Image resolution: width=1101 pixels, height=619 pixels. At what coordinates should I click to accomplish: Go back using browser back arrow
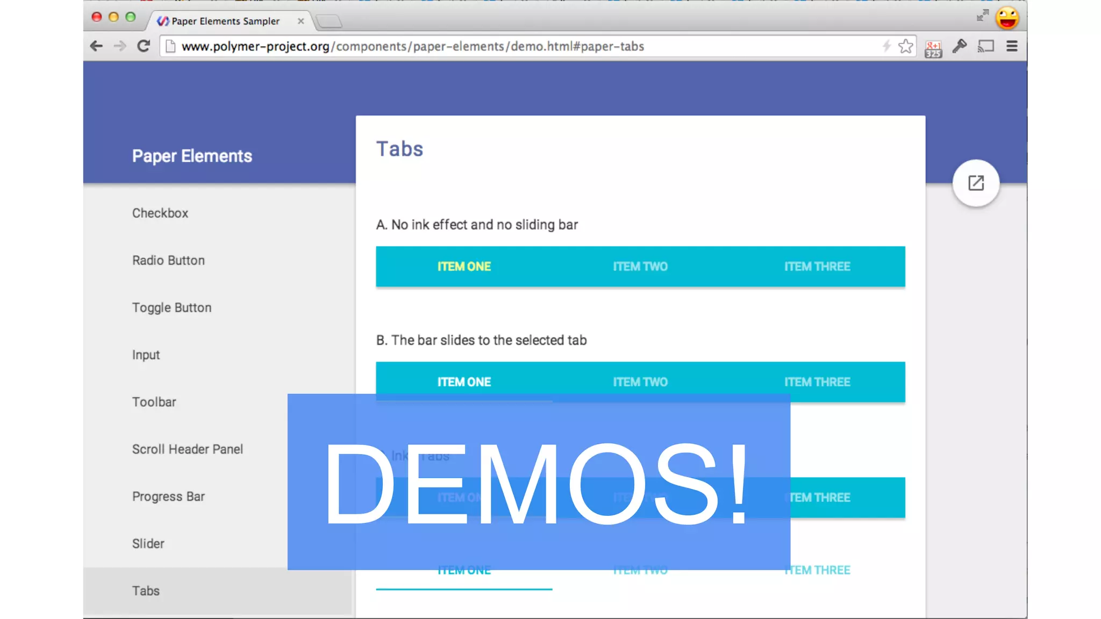point(96,46)
